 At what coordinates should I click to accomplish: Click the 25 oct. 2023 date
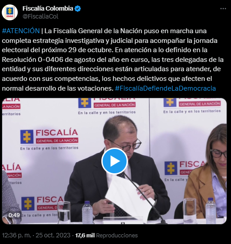coord(53,235)
